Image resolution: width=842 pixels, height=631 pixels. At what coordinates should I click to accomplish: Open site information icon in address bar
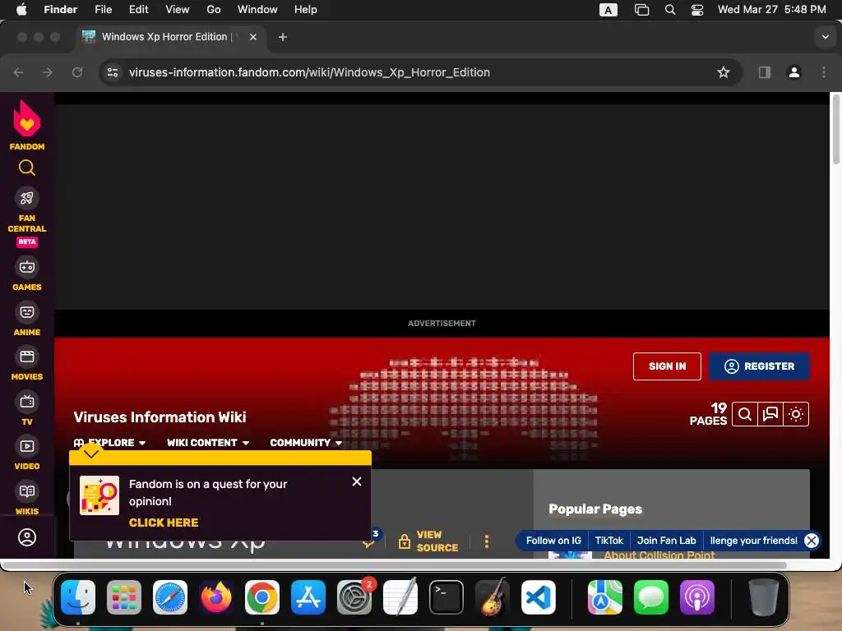coord(112,72)
